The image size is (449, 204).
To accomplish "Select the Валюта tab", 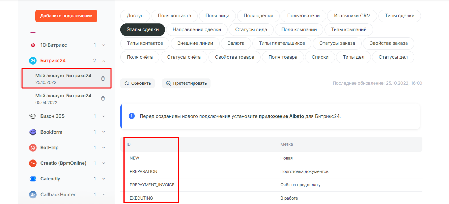I will coord(236,43).
